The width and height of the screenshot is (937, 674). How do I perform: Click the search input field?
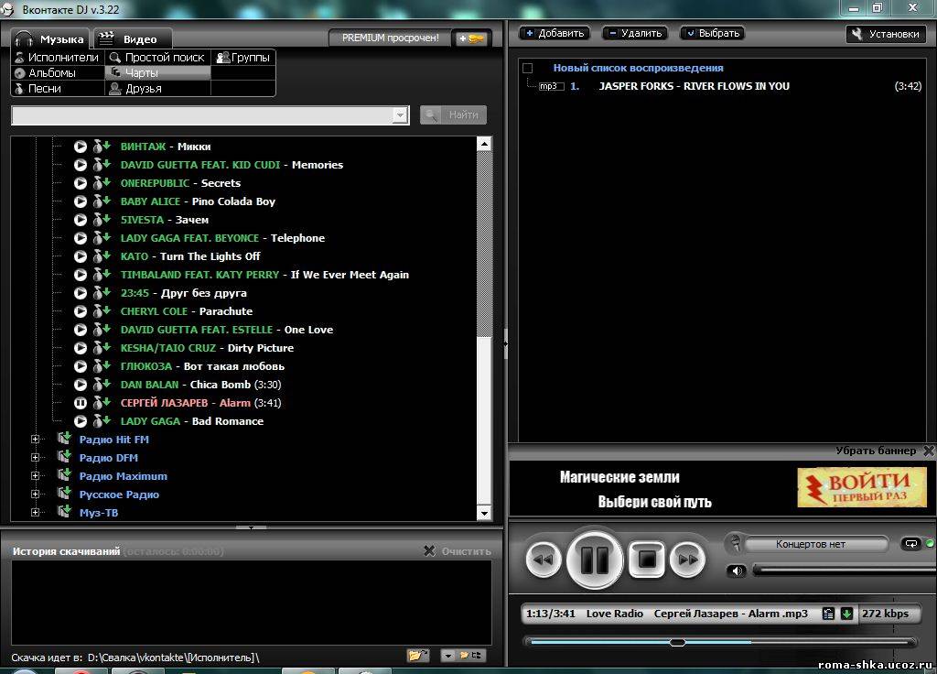(x=202, y=114)
